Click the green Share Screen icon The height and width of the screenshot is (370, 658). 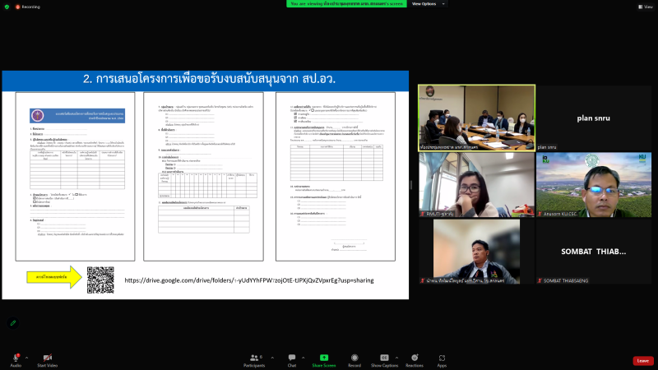324,358
